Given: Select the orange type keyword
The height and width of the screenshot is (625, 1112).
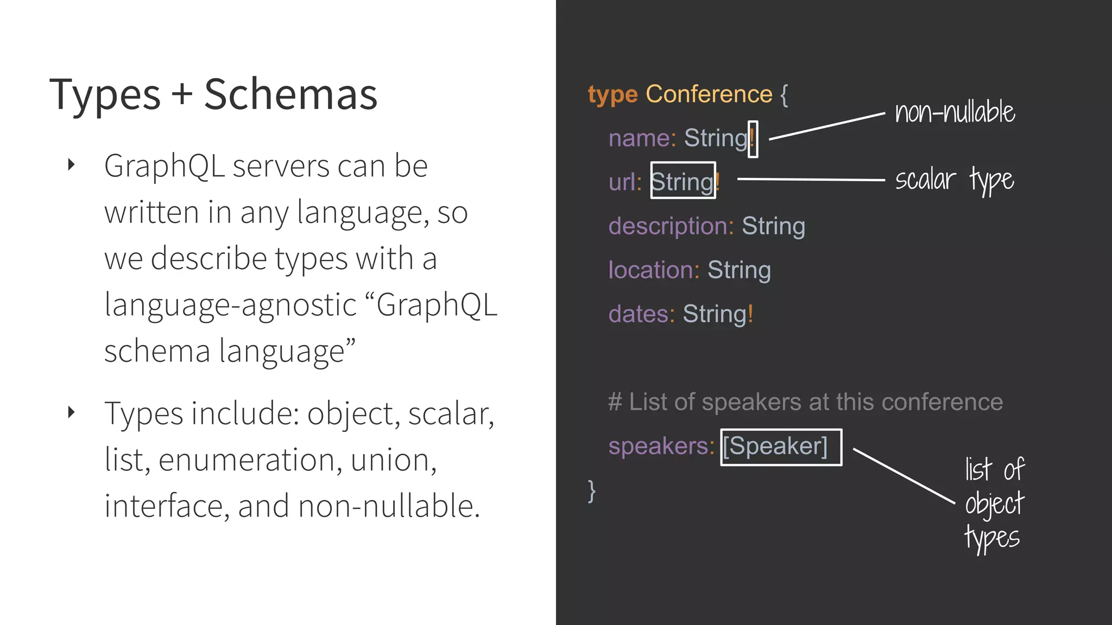Looking at the screenshot, I should (x=612, y=95).
